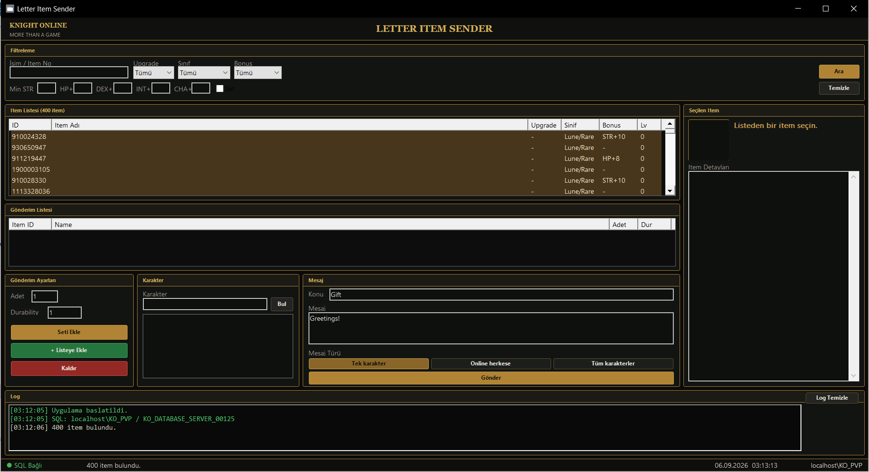The height and width of the screenshot is (472, 869).
Task: Click inside the Item Detayları text box
Action: [769, 276]
